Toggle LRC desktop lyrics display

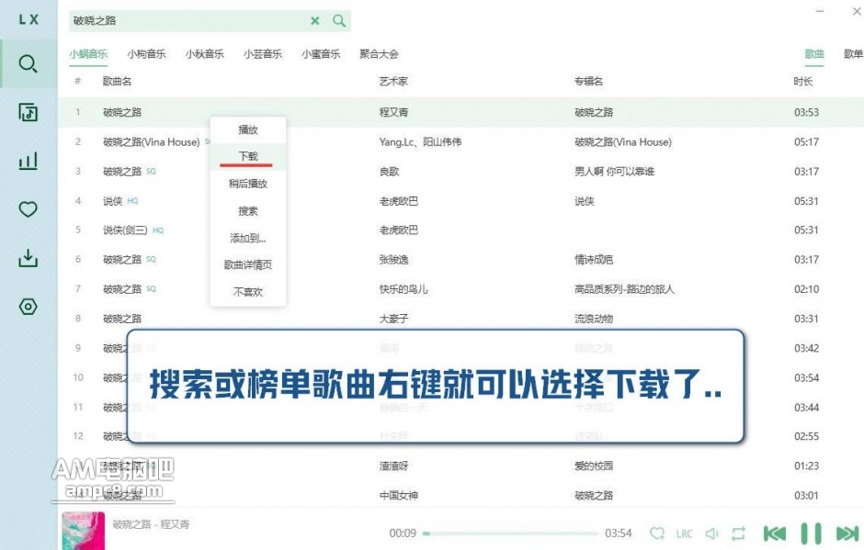click(685, 533)
